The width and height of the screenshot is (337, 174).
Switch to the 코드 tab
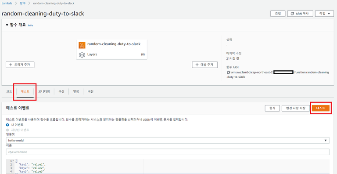coord(9,91)
